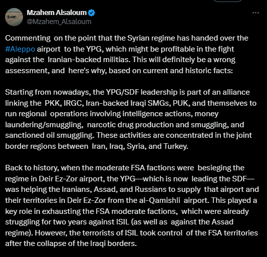Open the three-dot more options menu
Viewport: 267px width, 257px height.
click(255, 13)
